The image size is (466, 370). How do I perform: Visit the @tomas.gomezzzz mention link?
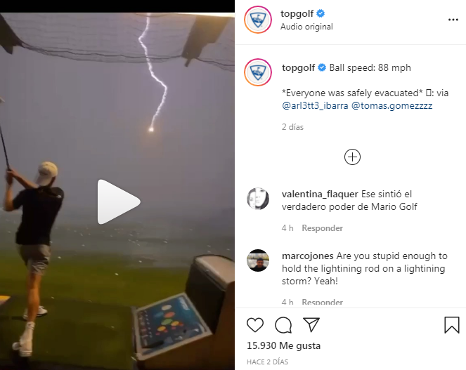(x=391, y=106)
